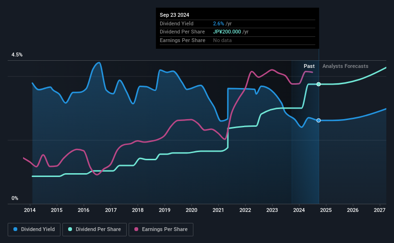Click the teal Dividend Per Share legend dot

[70, 229]
